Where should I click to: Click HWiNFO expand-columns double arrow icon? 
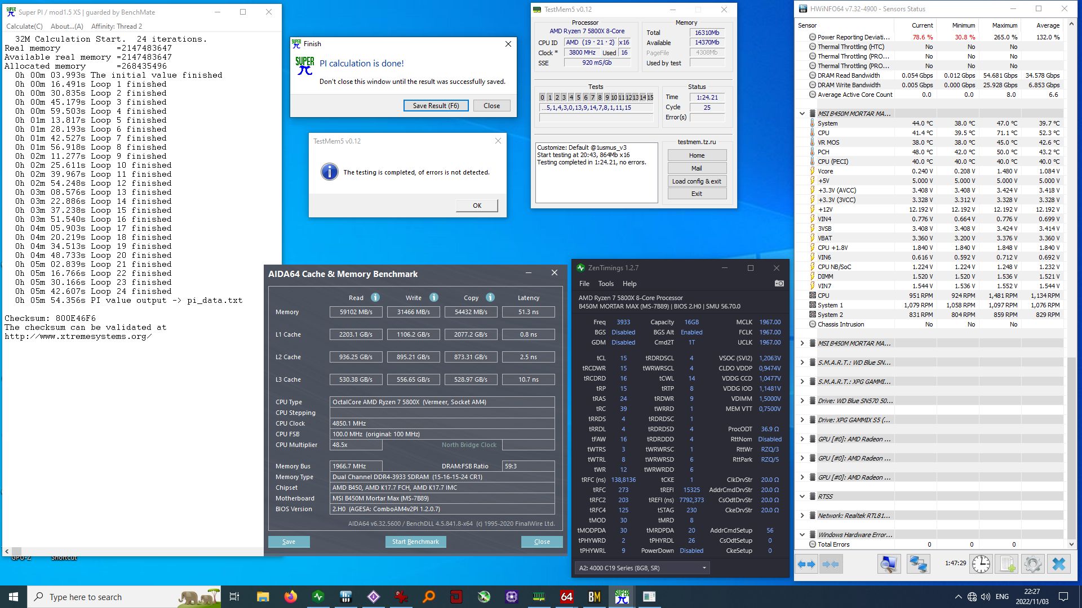806,564
